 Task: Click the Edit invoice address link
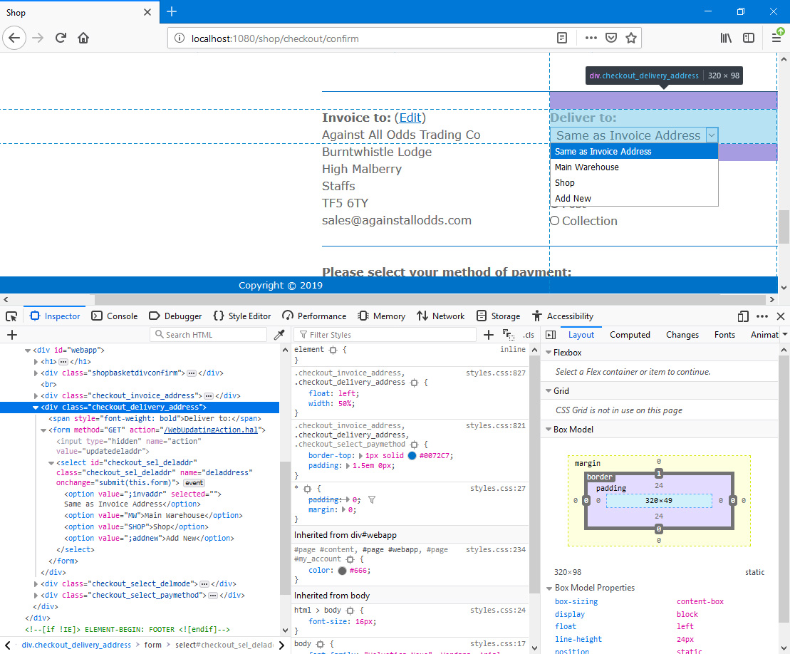coord(410,118)
